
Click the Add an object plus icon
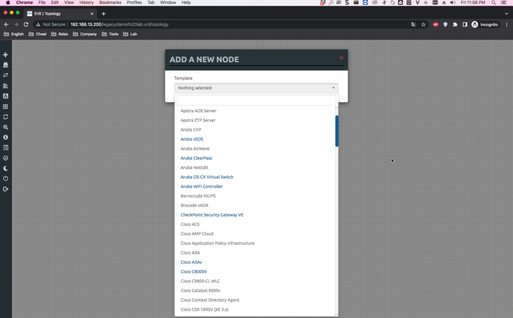(x=6, y=54)
